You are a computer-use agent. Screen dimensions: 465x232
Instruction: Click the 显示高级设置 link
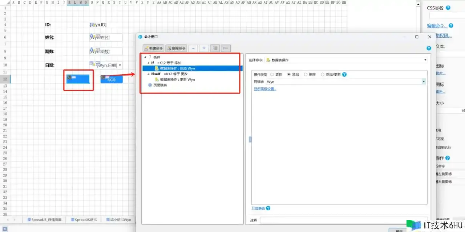click(x=265, y=89)
